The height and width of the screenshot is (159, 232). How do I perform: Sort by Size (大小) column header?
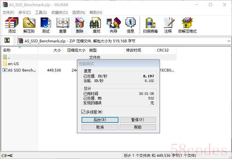pyautogui.click(x=50, y=50)
